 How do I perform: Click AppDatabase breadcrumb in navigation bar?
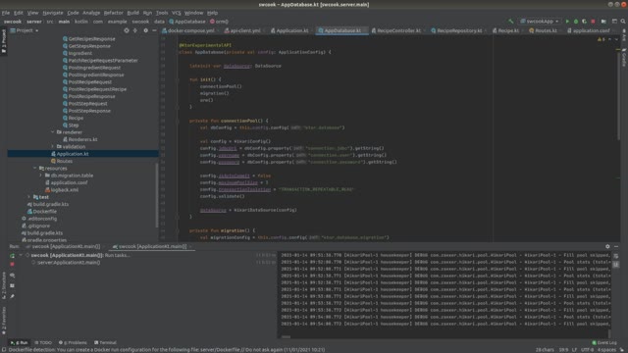point(187,22)
